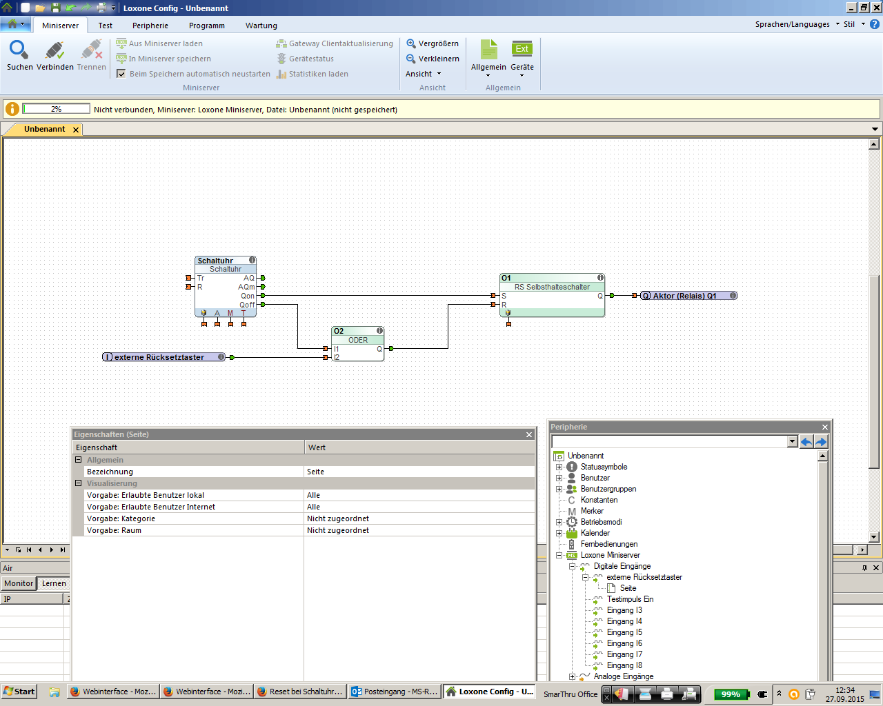The image size is (883, 706).
Task: Open the Geräte Ext icon
Action: point(522,50)
